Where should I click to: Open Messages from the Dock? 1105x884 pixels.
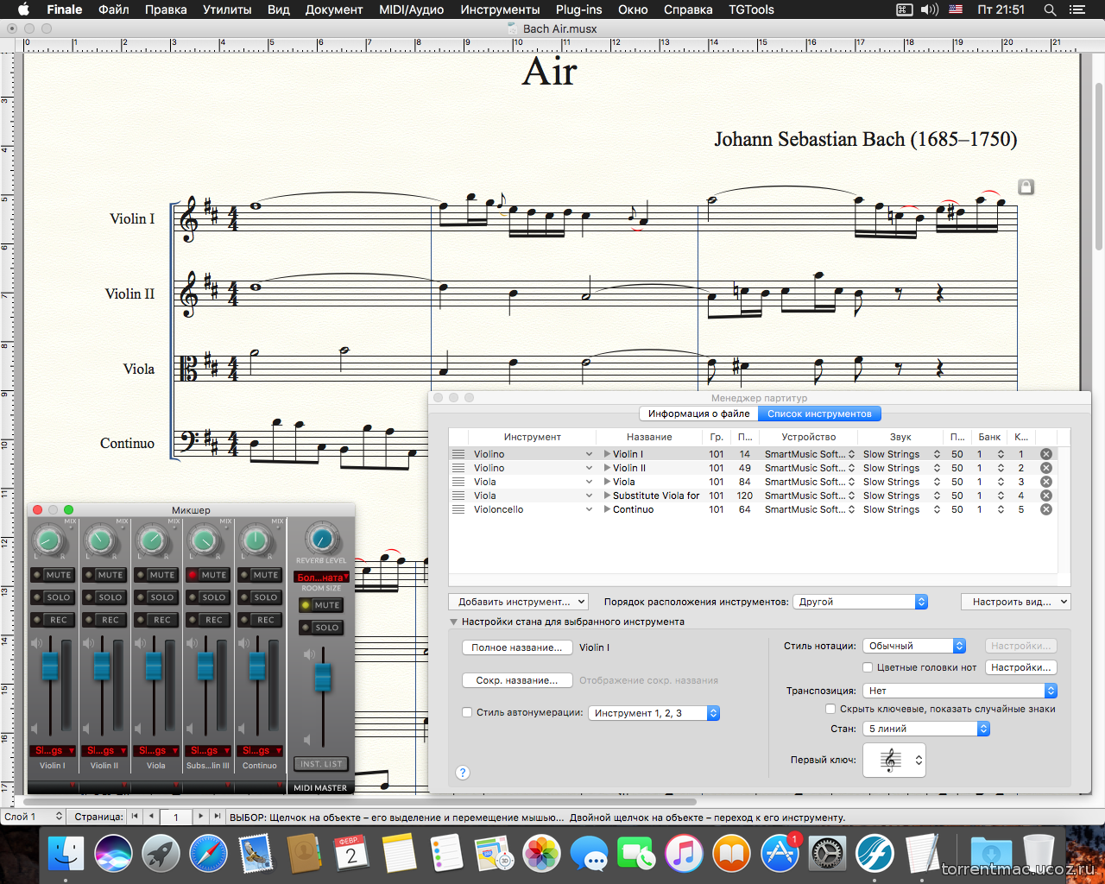pos(590,854)
